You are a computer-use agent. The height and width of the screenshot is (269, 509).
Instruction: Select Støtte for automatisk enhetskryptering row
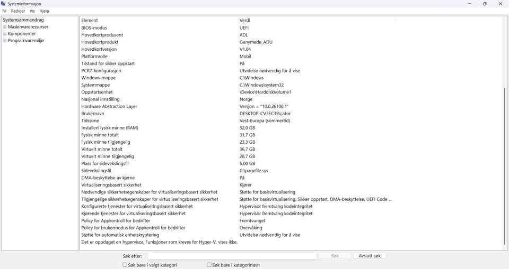coord(236,235)
